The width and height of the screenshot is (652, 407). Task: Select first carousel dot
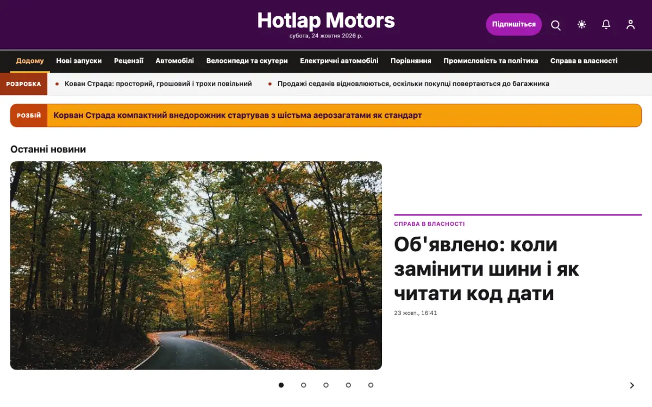click(281, 385)
